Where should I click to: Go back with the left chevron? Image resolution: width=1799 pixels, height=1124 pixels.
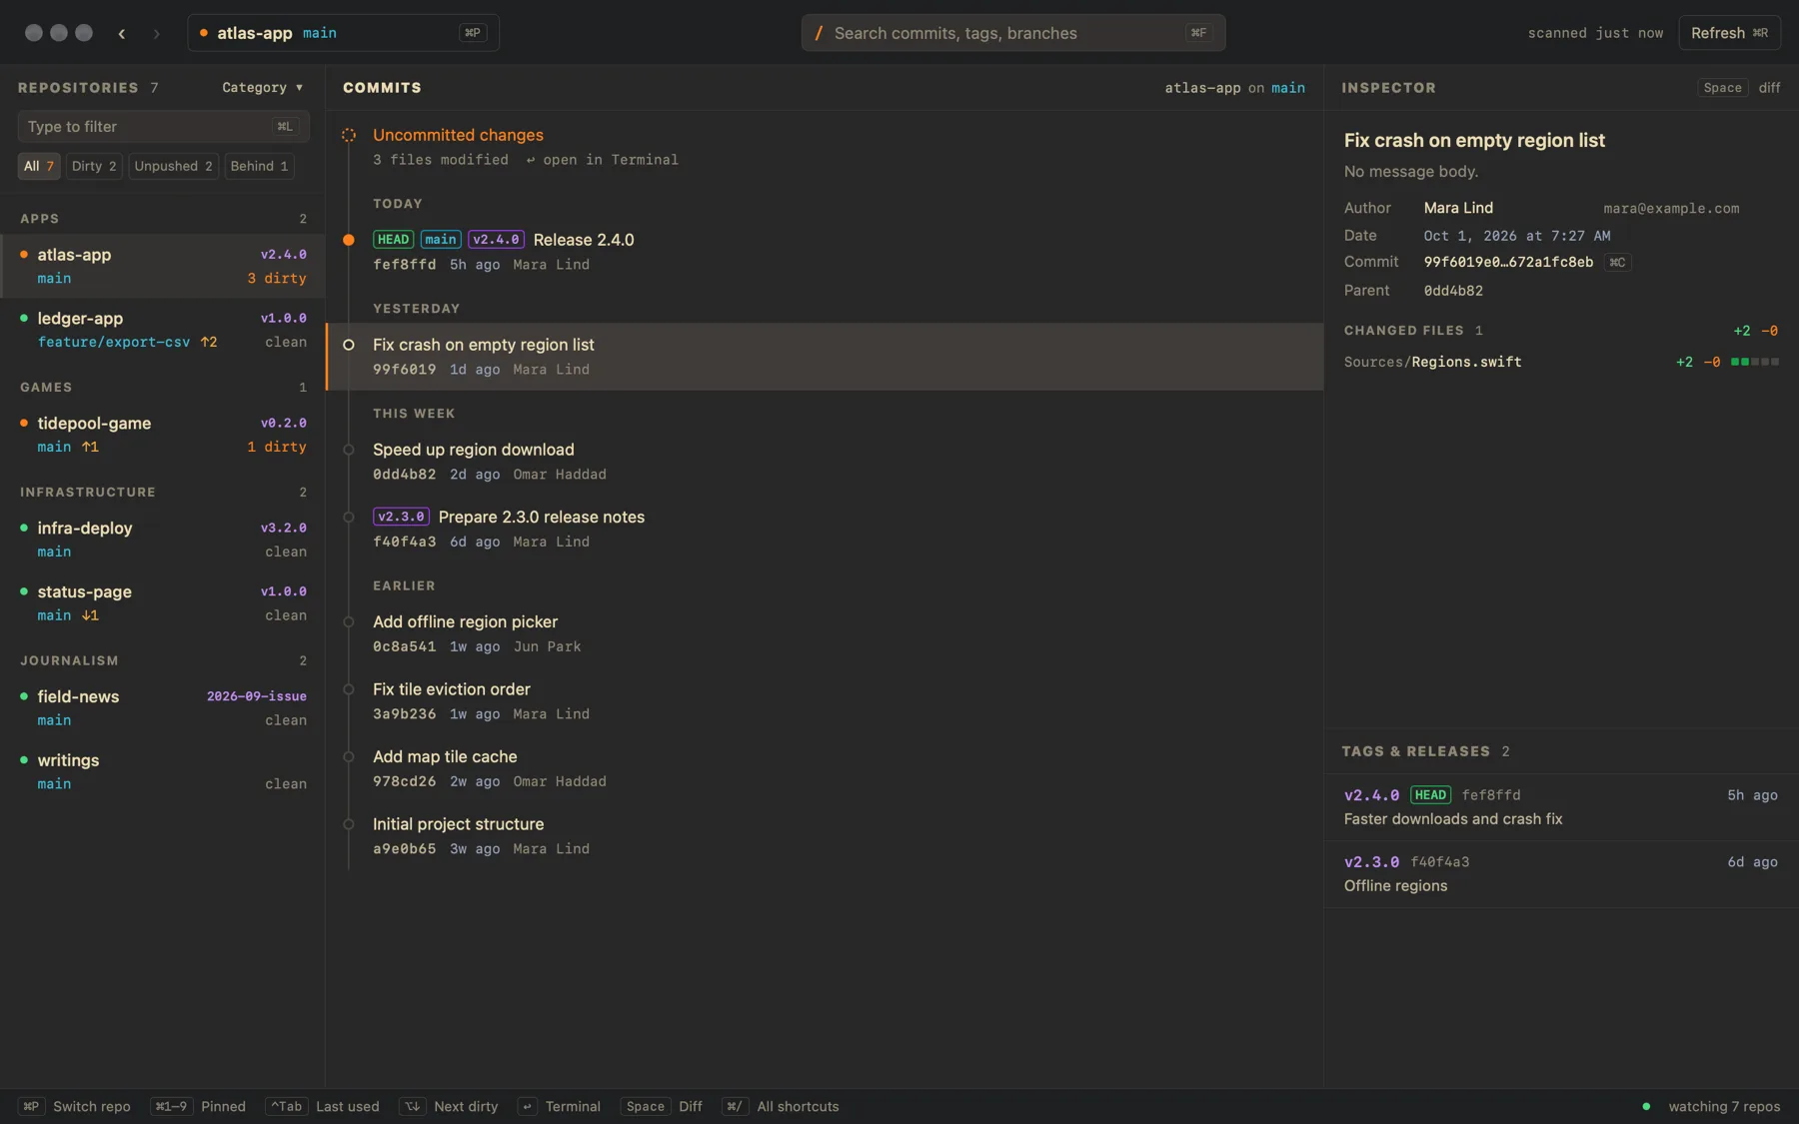[122, 33]
